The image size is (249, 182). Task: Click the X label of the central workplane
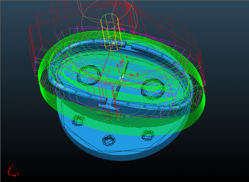click(x=137, y=74)
